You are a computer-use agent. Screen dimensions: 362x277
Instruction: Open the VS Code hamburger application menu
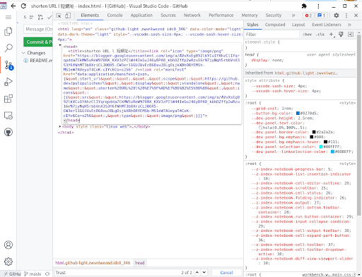[x=8, y=18]
